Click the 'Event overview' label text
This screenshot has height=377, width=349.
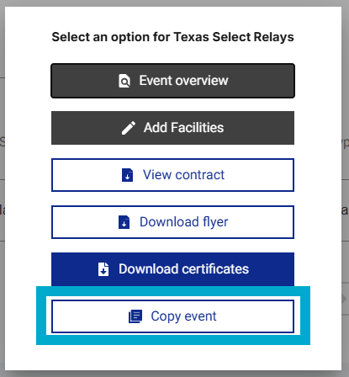(183, 81)
